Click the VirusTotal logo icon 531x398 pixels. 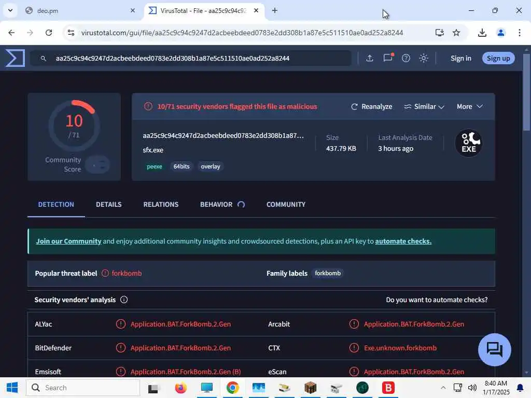pyautogui.click(x=15, y=58)
